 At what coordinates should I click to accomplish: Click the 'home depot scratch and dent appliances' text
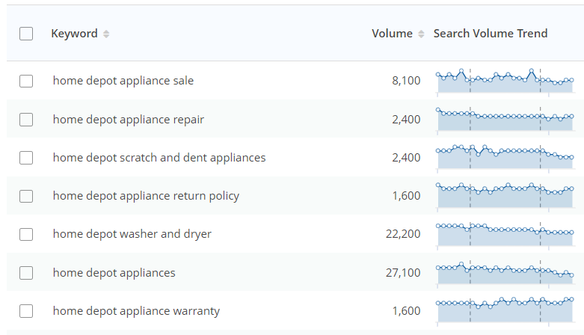pos(159,158)
